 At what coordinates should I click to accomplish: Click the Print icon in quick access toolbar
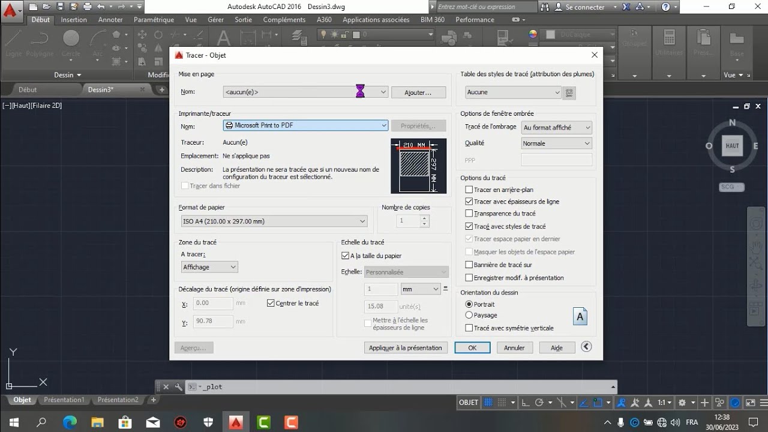(87, 7)
